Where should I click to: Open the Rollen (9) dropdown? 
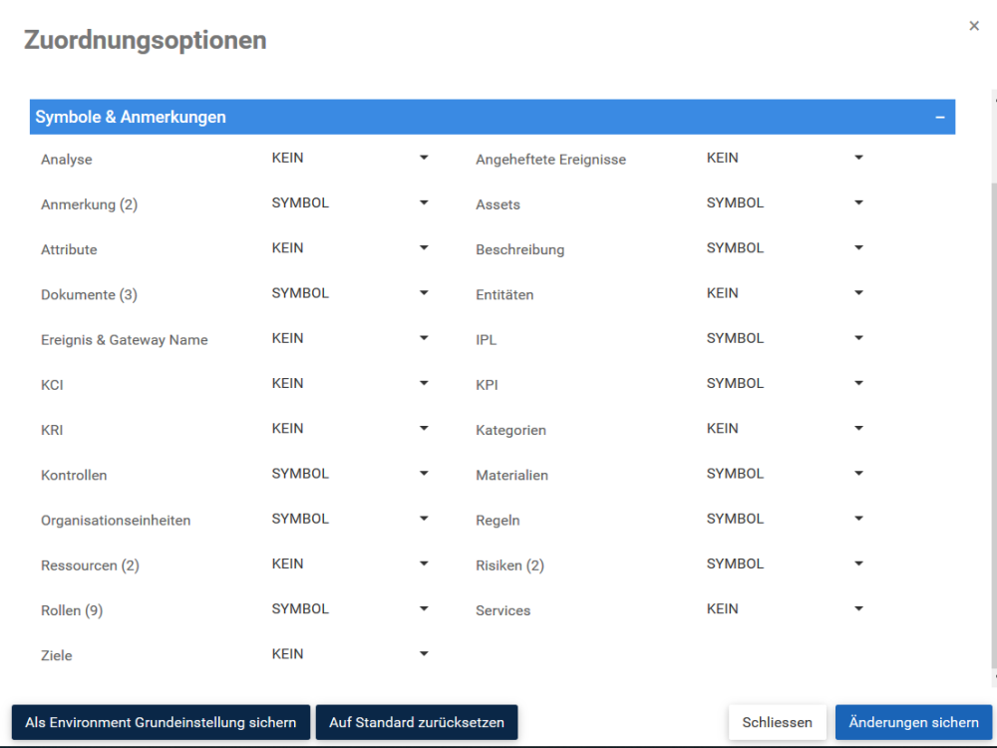pyautogui.click(x=350, y=609)
